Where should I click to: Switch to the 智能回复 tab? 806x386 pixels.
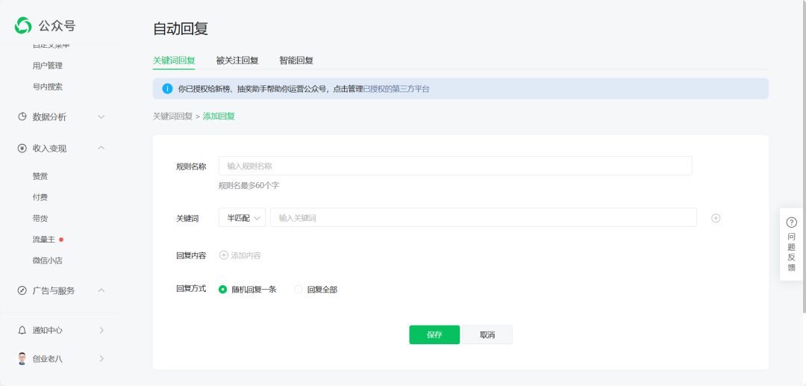296,60
